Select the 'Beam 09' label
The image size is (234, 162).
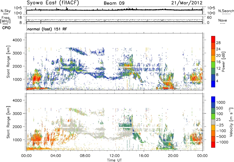[114, 3]
